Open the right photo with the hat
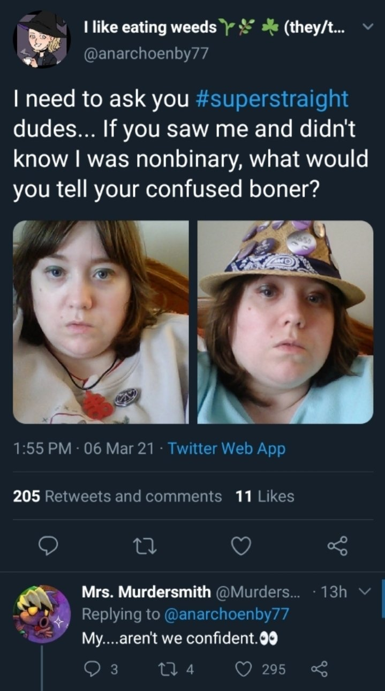The width and height of the screenshot is (385, 691). click(285, 322)
